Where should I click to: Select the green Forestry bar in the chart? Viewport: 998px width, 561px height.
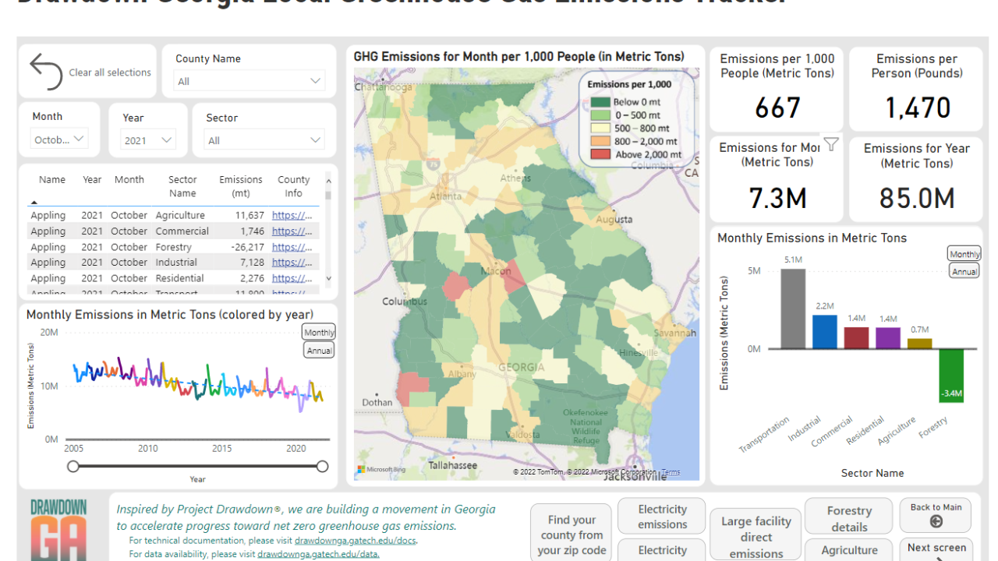click(x=951, y=376)
